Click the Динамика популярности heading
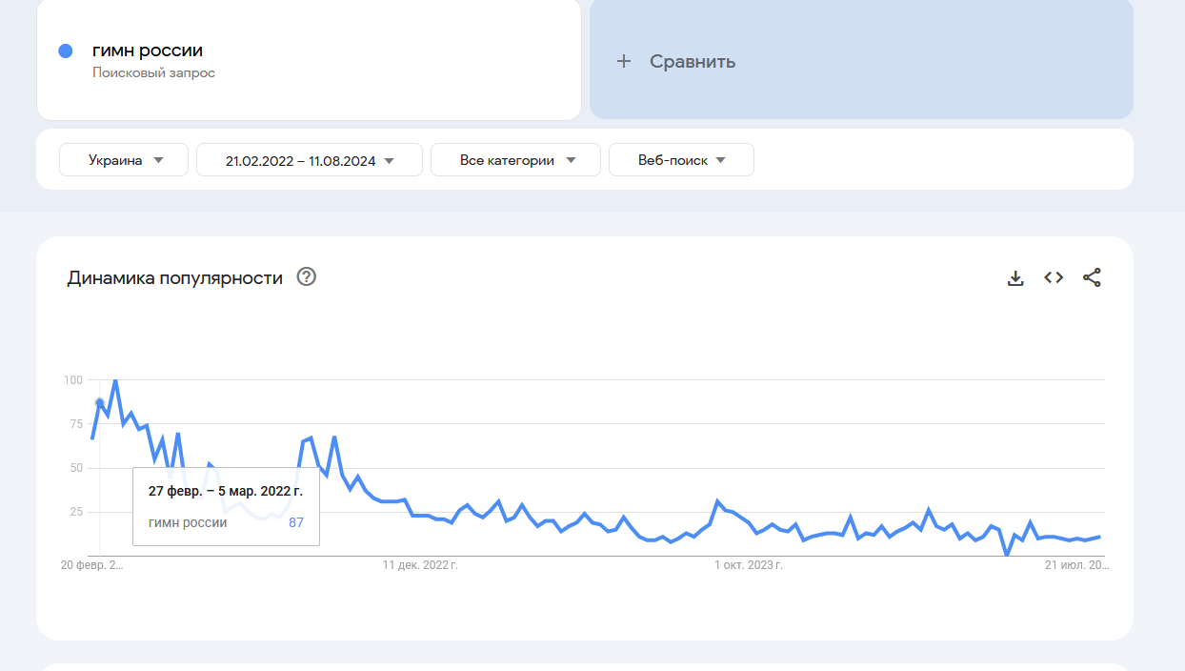The image size is (1185, 671). pyautogui.click(x=175, y=278)
